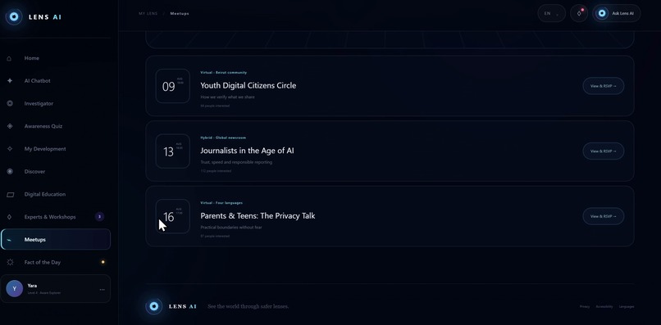Click tagline 'See the world through safer lenses.'

pos(248,306)
